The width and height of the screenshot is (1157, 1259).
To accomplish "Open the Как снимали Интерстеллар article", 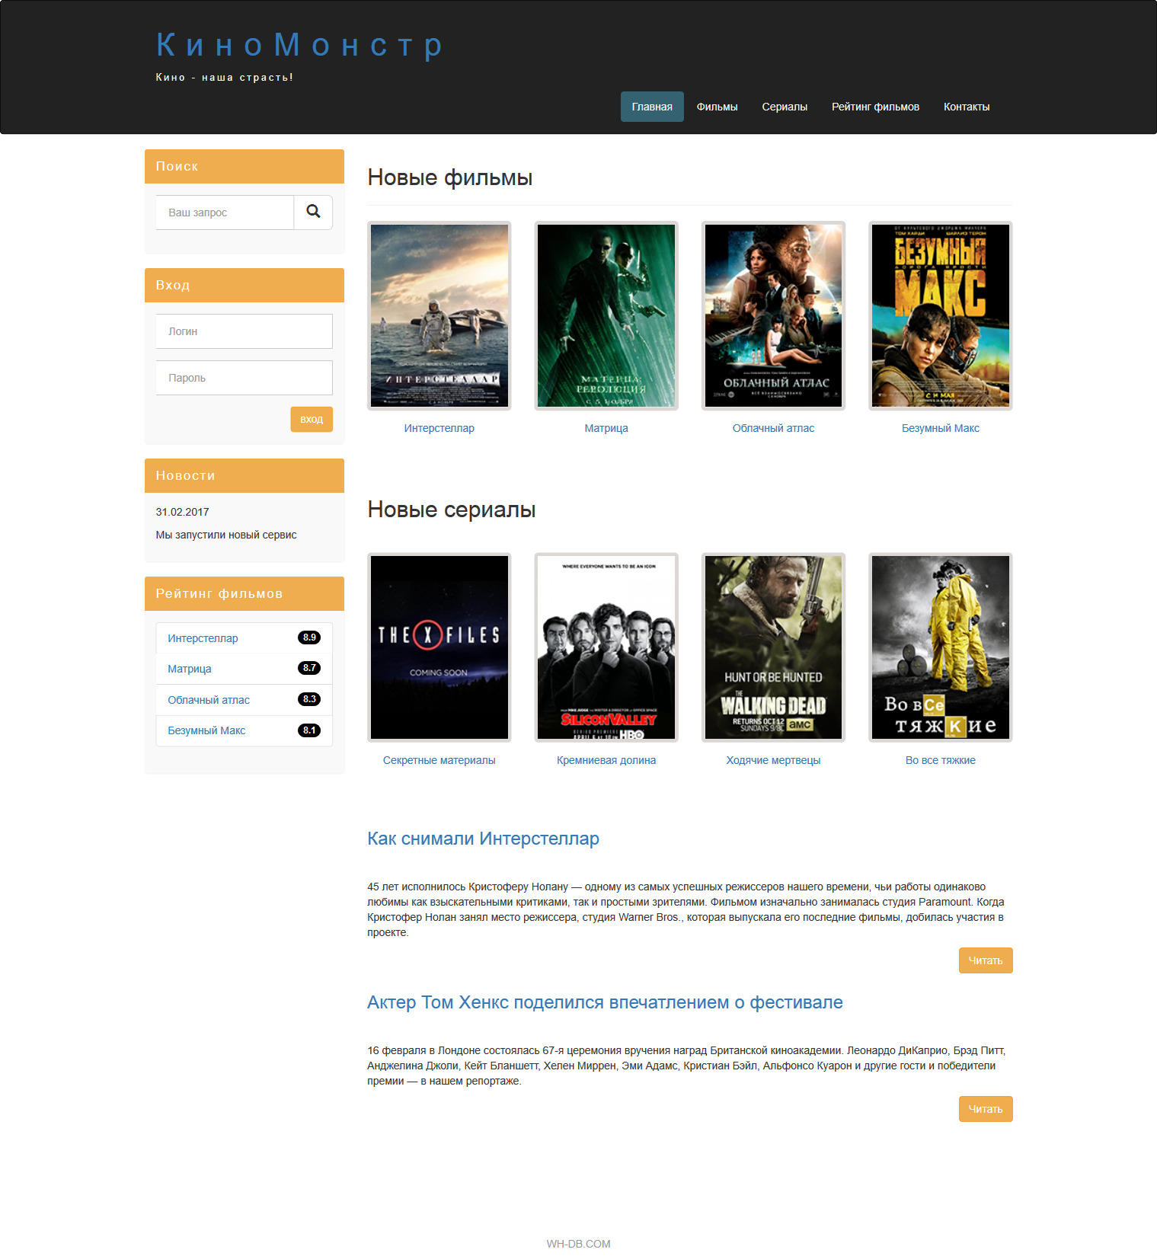I will click(x=483, y=839).
